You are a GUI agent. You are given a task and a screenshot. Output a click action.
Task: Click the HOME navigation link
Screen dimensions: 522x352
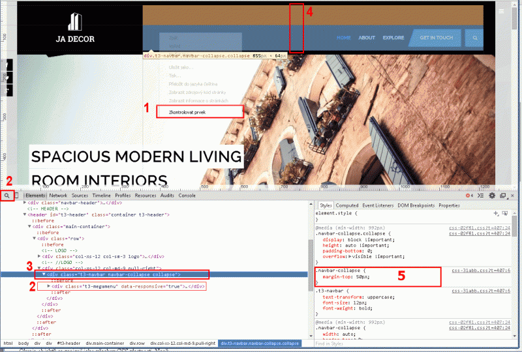(x=344, y=38)
